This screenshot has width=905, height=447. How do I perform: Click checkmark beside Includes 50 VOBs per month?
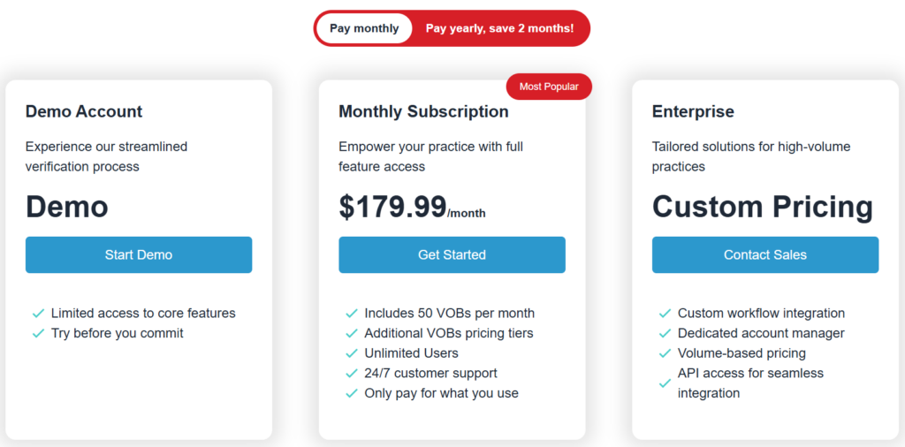(352, 314)
